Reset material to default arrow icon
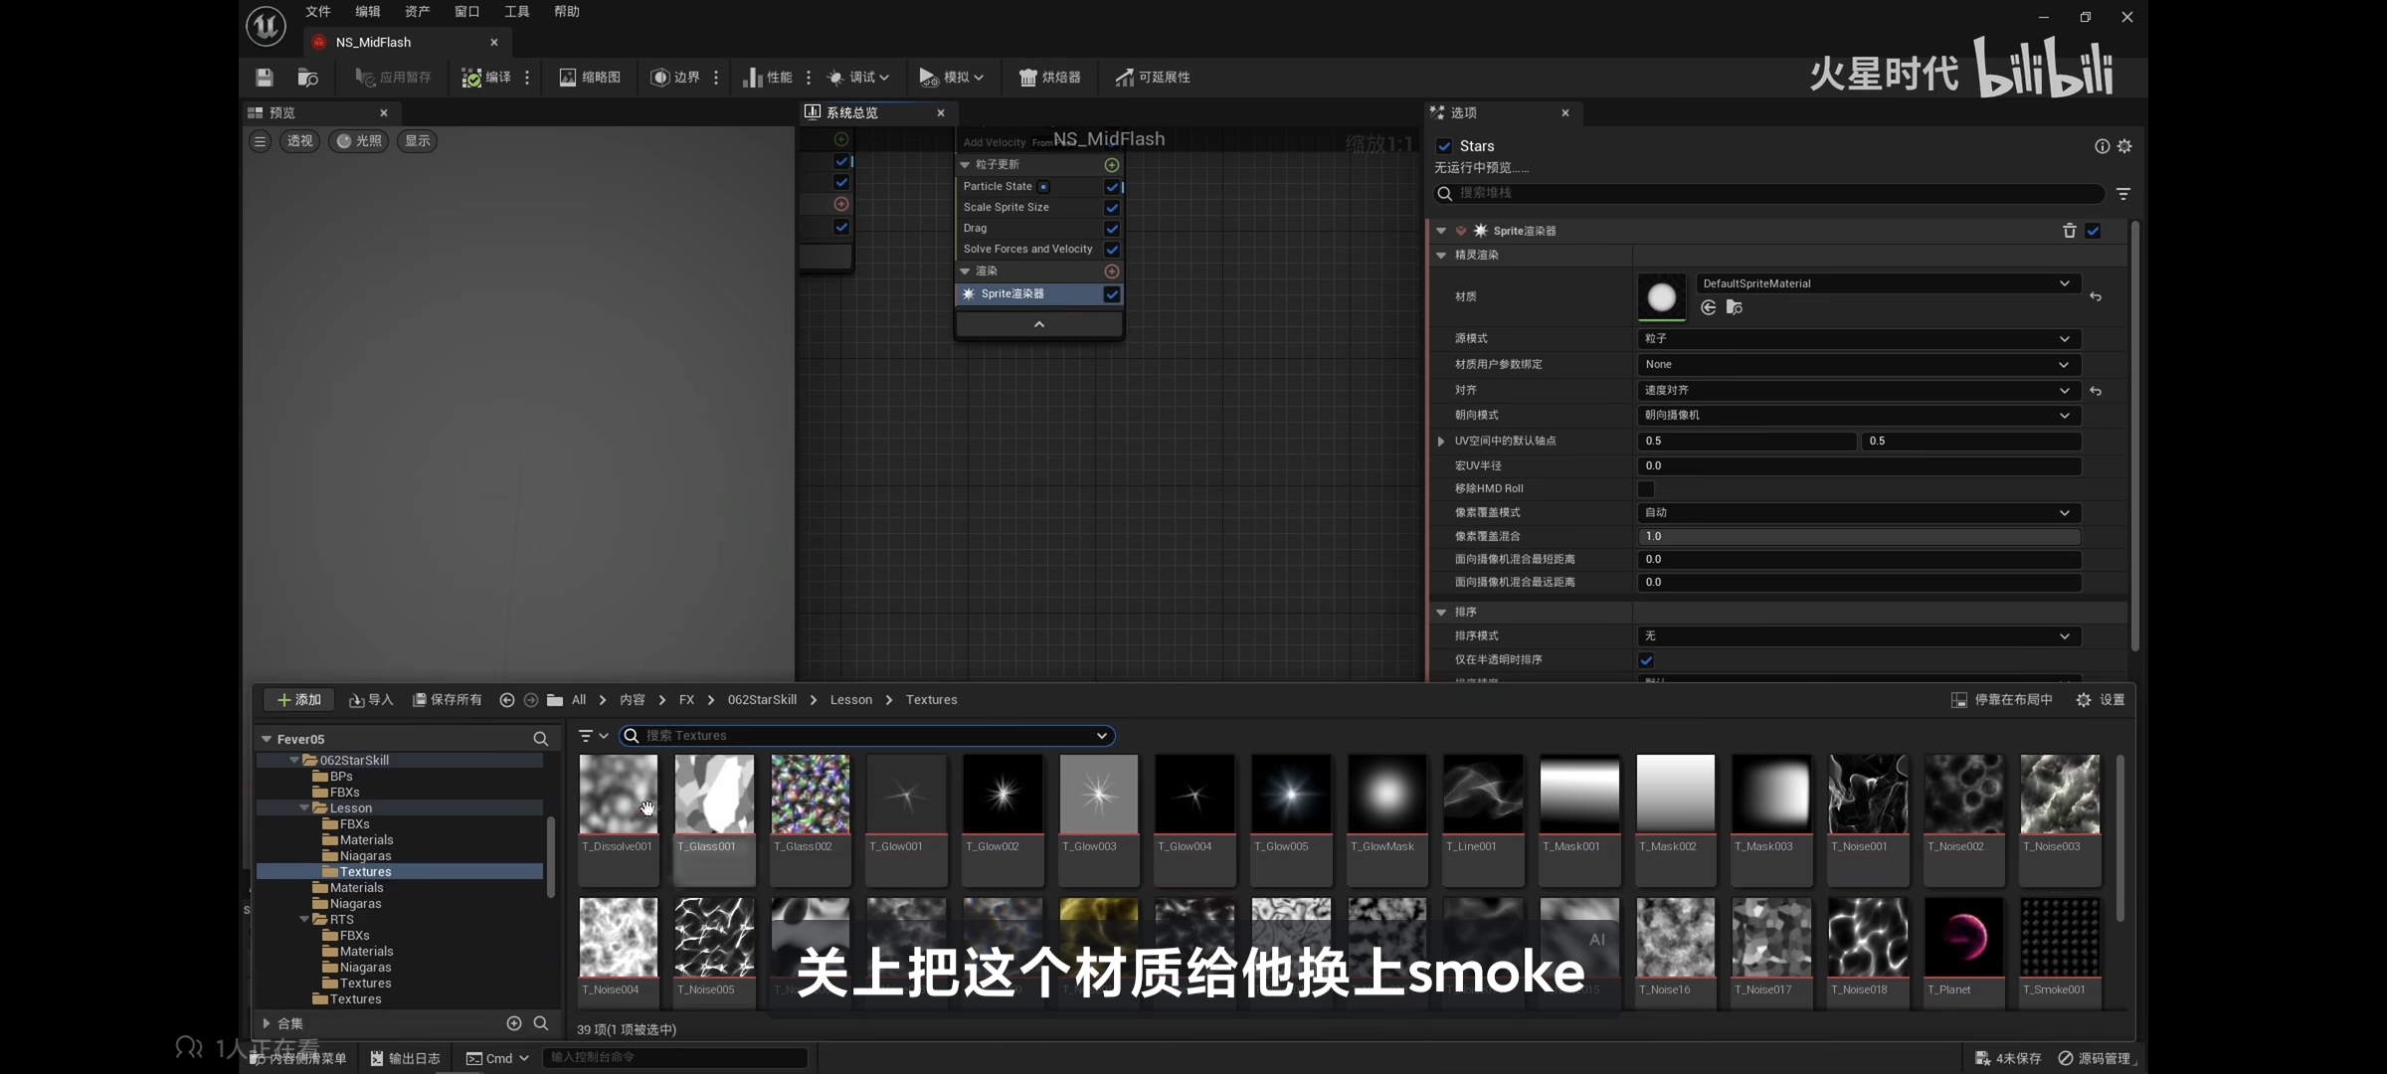The width and height of the screenshot is (2387, 1074). coord(2096,296)
